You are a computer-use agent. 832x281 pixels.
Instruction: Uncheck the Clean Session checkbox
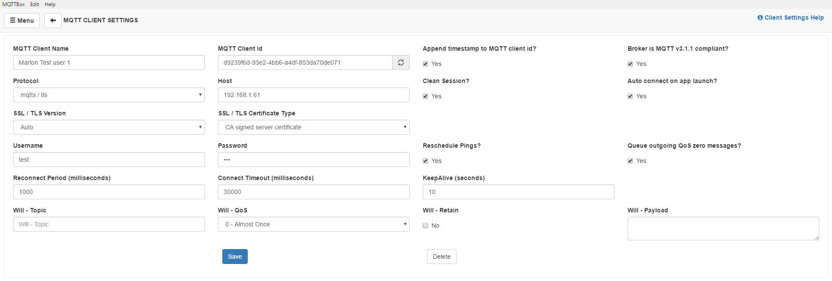[x=425, y=96]
